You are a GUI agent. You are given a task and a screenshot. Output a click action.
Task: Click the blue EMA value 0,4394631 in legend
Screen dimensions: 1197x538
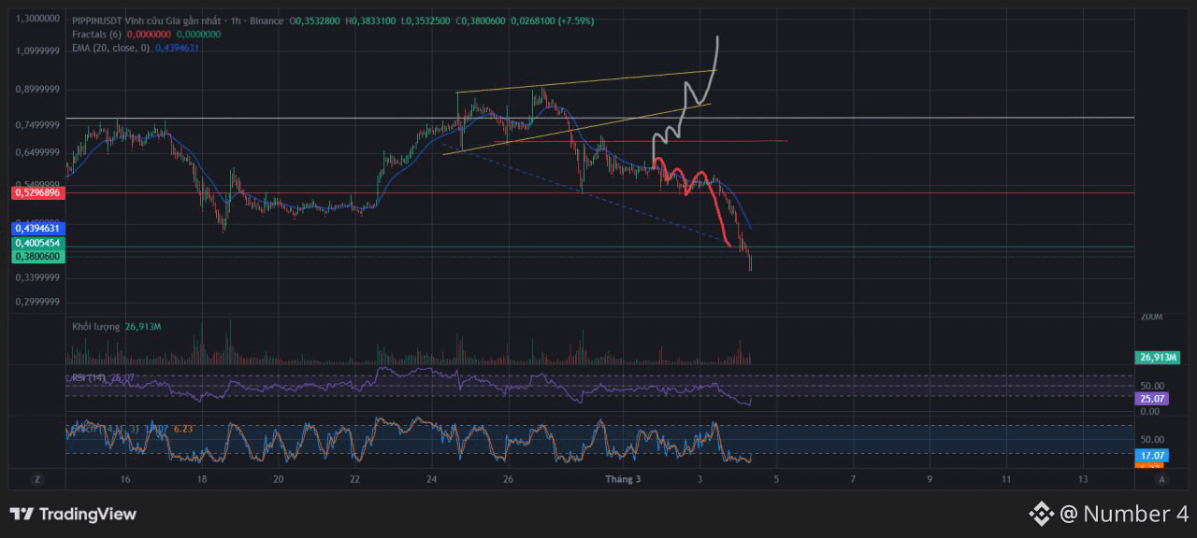click(x=178, y=48)
